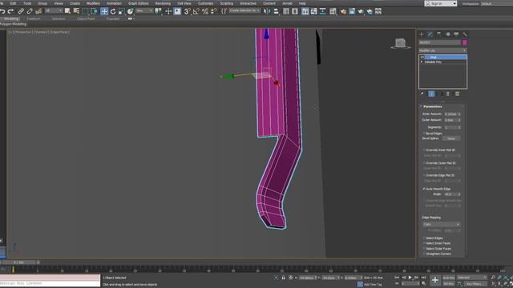Click the Align tool icon
Viewport: 513px width, 288px height.
tap(276, 11)
